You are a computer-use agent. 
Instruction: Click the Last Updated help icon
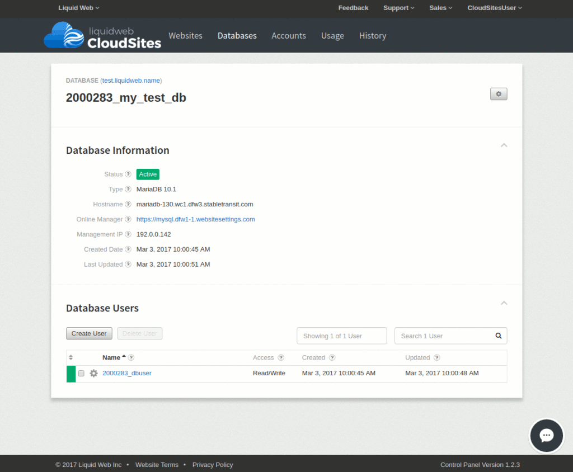point(128,264)
